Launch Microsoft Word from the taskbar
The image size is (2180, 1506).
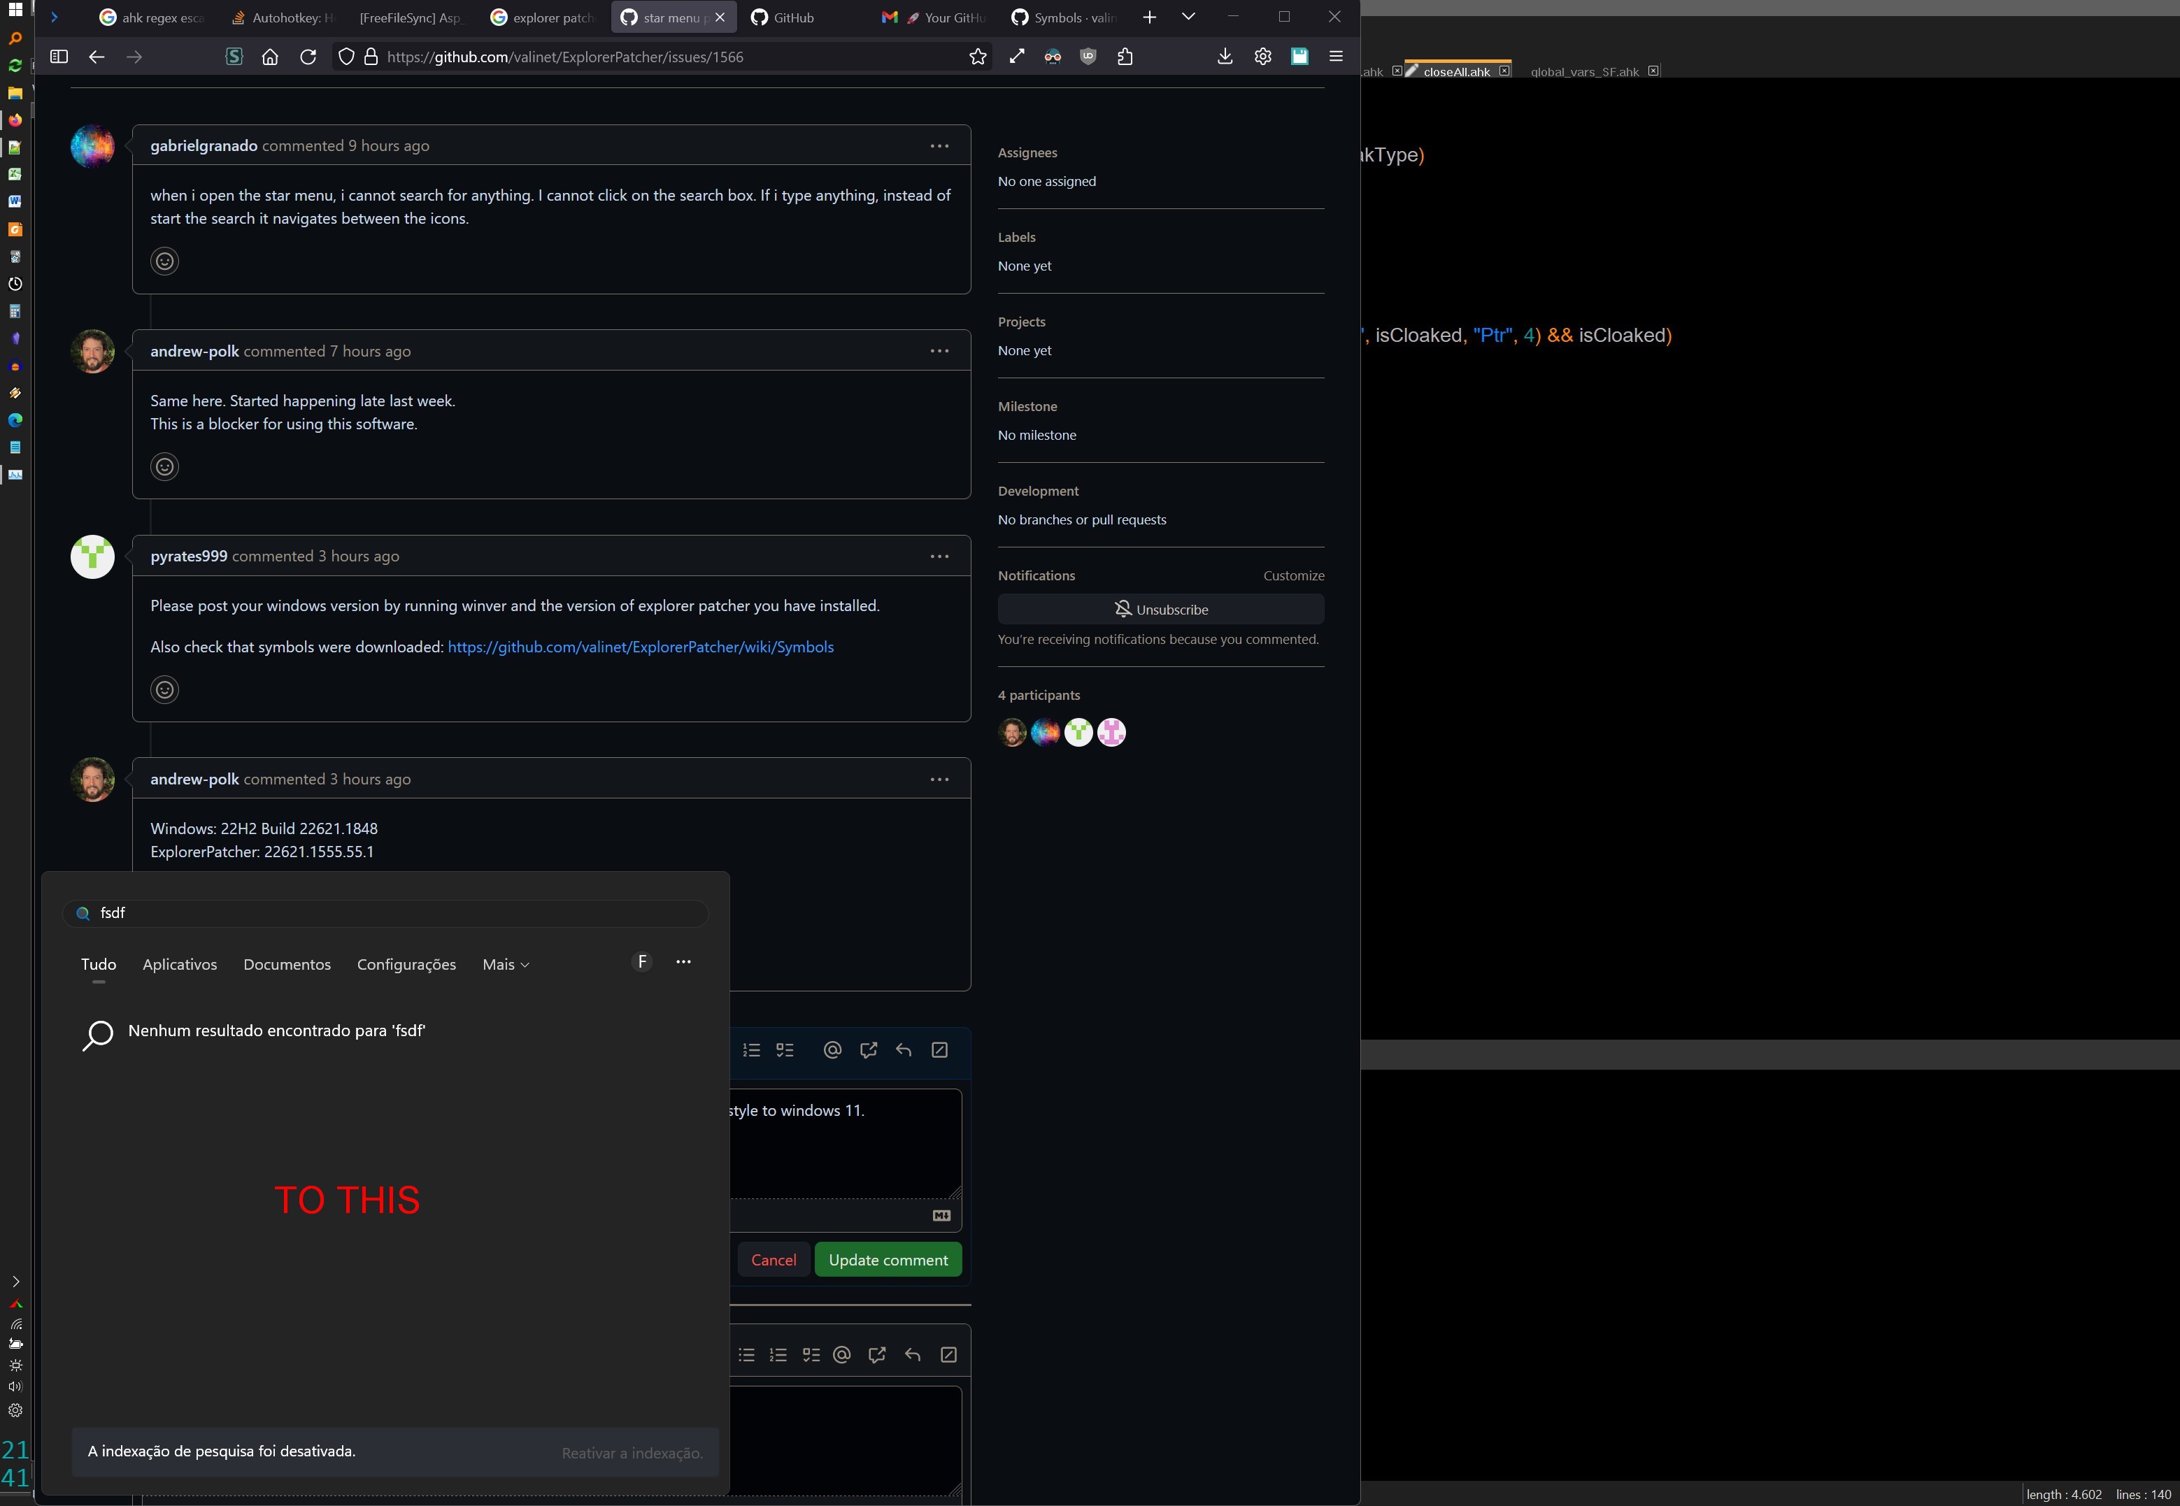click(x=14, y=201)
